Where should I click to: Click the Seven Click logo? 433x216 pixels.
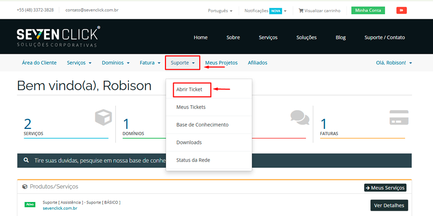[58, 37]
